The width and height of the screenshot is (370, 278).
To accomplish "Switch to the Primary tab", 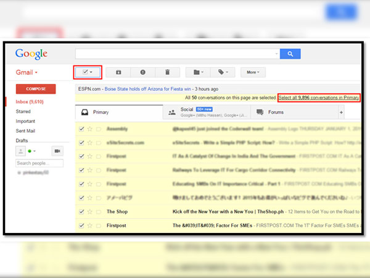I will [119, 112].
